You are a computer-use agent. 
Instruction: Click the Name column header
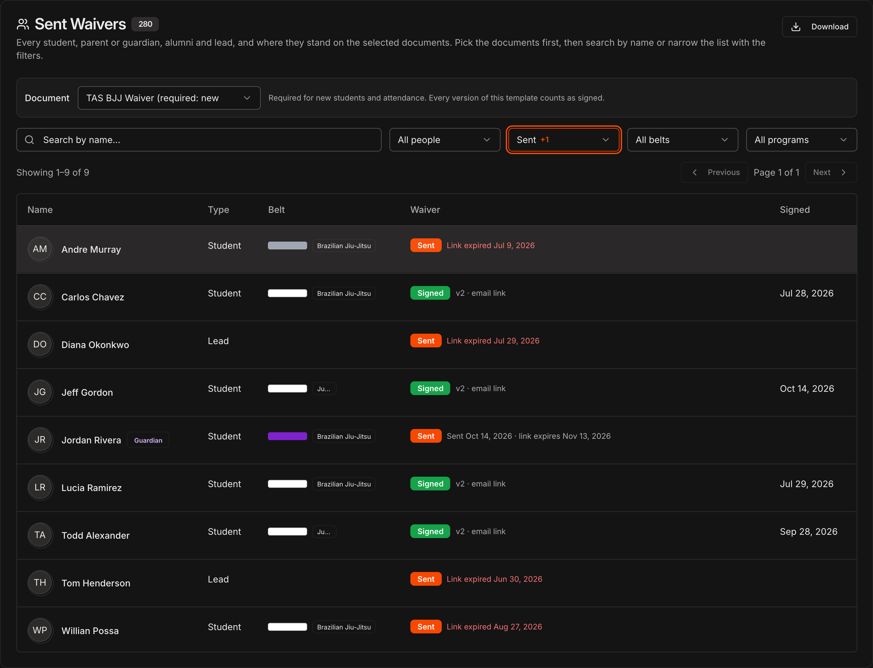click(x=40, y=210)
